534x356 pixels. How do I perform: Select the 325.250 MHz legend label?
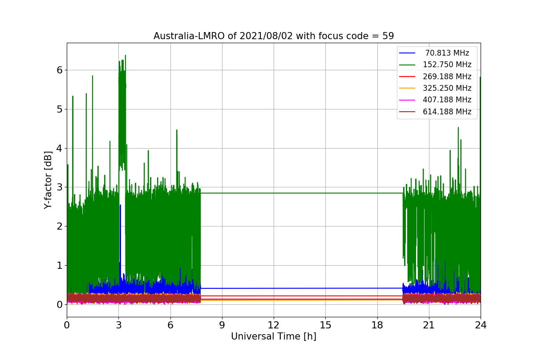pyautogui.click(x=447, y=88)
